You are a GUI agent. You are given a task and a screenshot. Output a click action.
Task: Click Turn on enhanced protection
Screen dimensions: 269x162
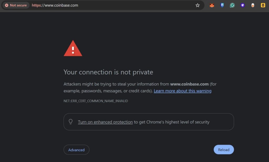pyautogui.click(x=105, y=122)
